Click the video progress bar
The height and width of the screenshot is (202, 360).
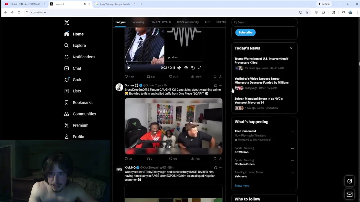(164, 62)
